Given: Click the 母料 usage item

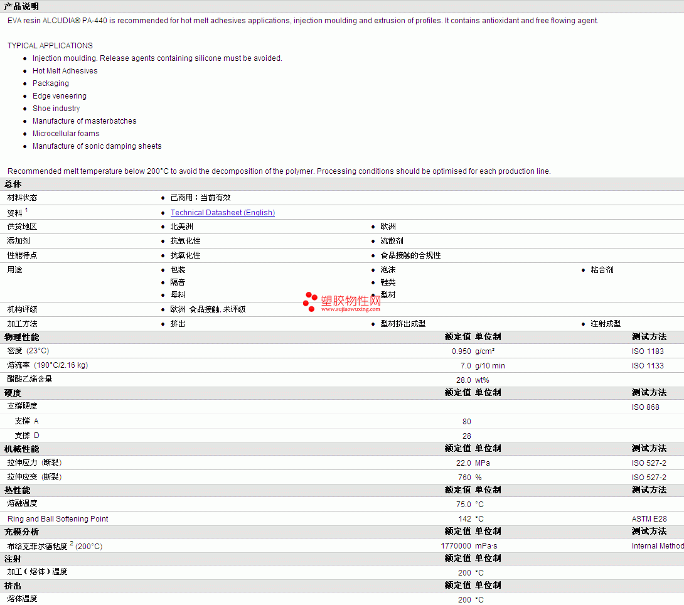Looking at the screenshot, I should click(x=178, y=295).
